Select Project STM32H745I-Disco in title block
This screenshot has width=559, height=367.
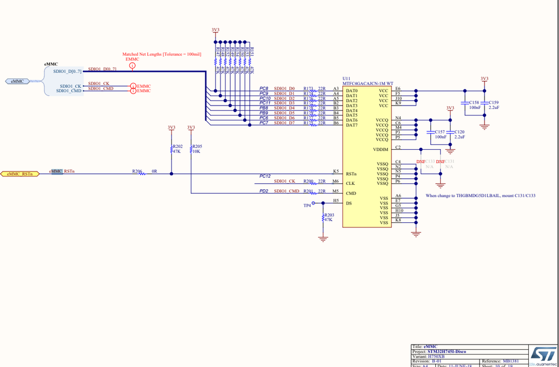point(439,351)
